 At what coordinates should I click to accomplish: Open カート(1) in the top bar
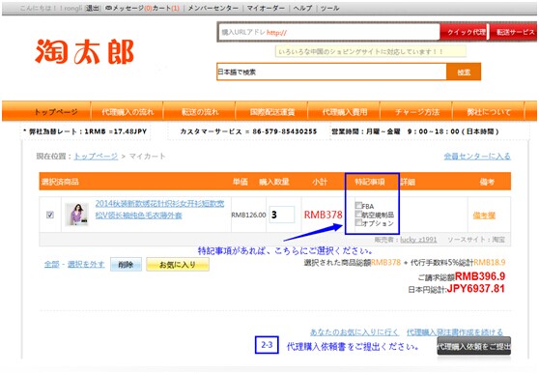[x=166, y=8]
